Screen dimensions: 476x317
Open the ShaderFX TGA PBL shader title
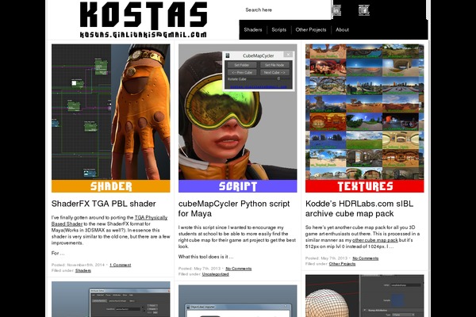[103, 204]
